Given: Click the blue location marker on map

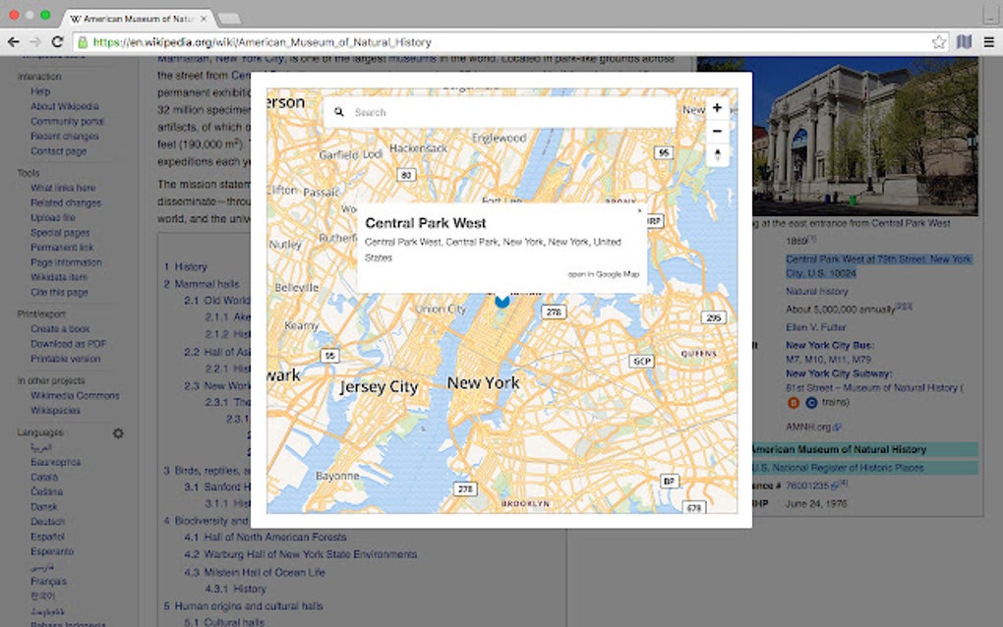Looking at the screenshot, I should [502, 300].
